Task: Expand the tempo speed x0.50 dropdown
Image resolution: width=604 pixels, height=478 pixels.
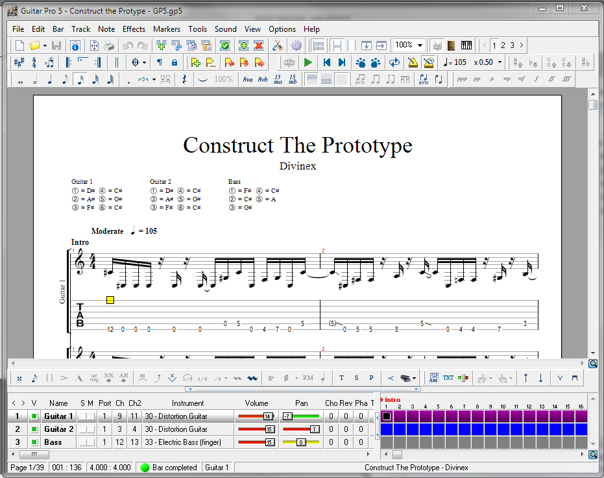Action: (x=500, y=62)
